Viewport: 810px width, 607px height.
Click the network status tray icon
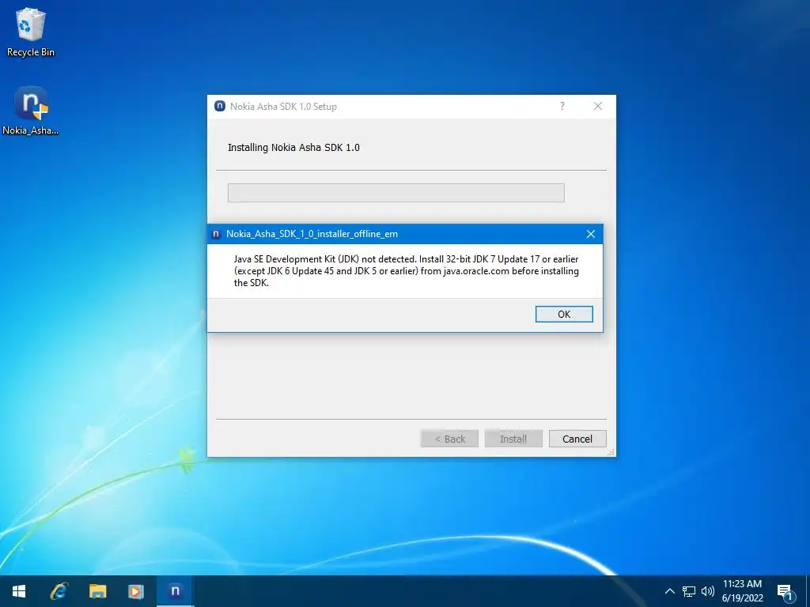pos(689,591)
